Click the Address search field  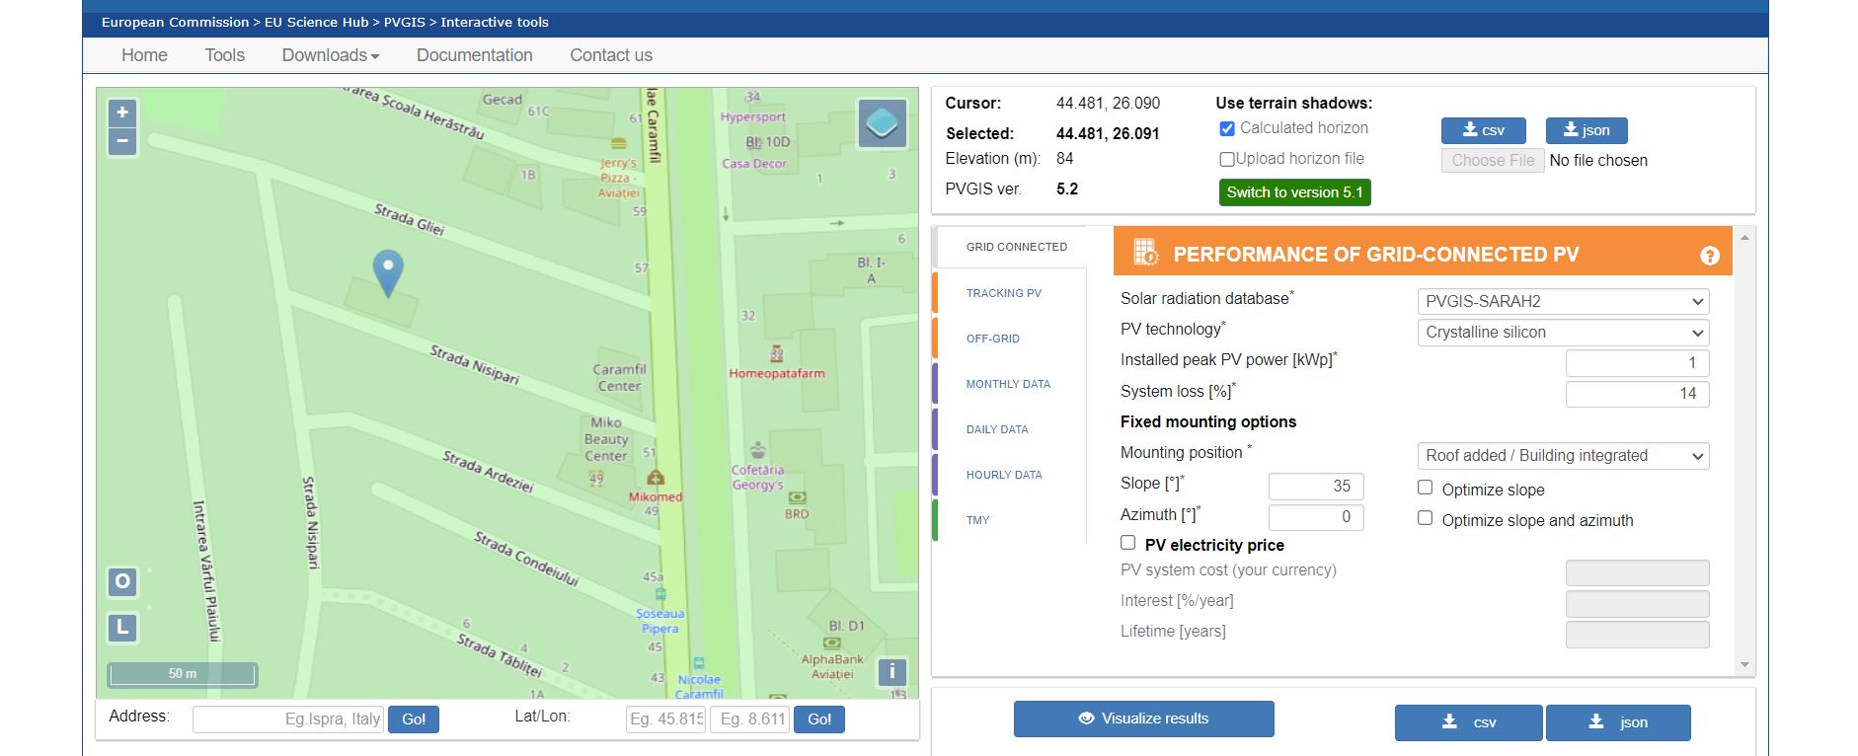point(287,719)
